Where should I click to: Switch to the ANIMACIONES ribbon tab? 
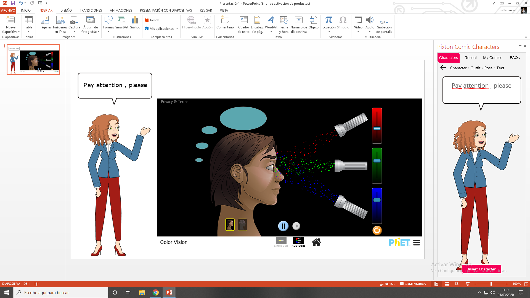[121, 10]
